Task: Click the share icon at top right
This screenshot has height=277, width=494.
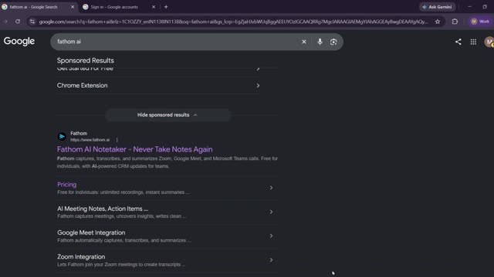Action: pos(458,42)
